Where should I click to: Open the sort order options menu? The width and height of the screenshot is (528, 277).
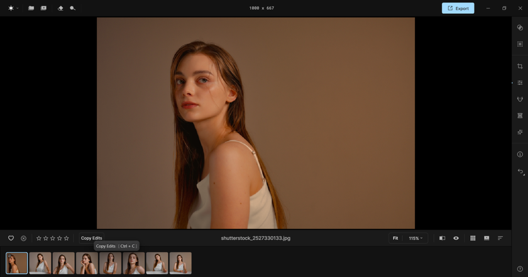tap(500, 238)
